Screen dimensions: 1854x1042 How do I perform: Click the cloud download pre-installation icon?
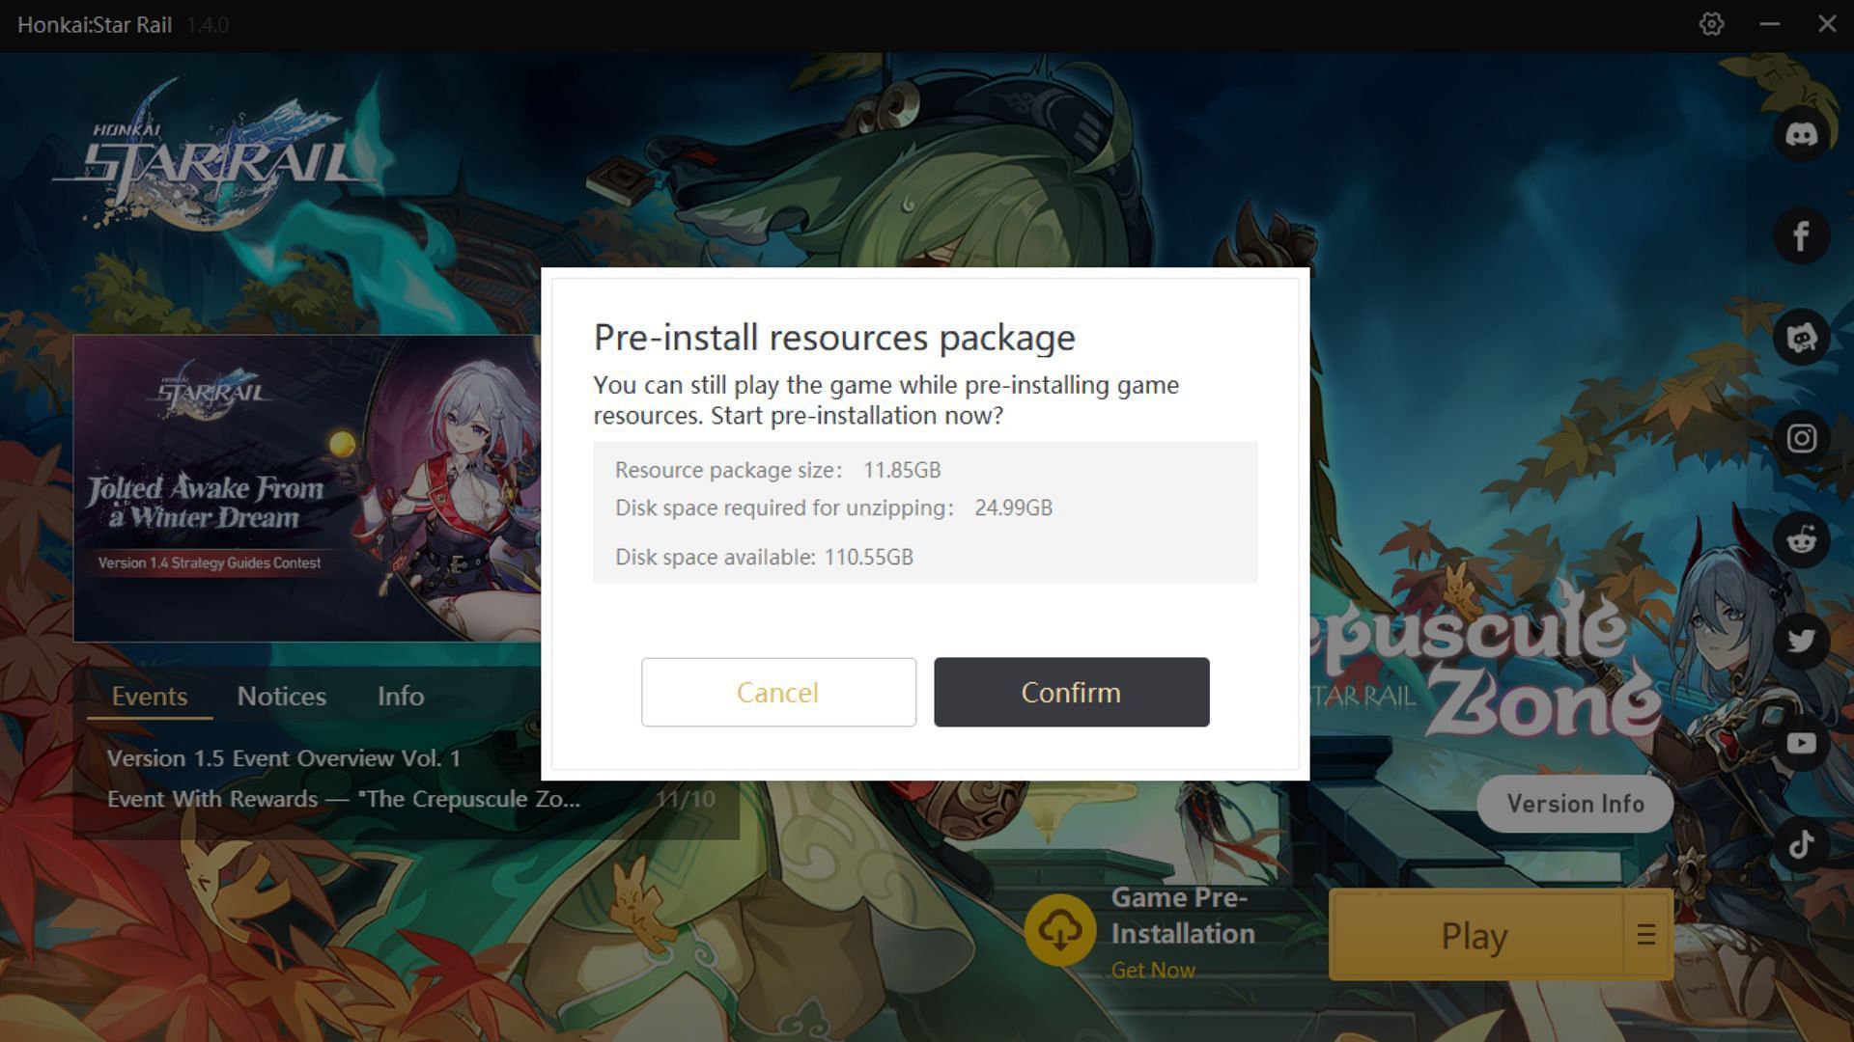[1058, 930]
